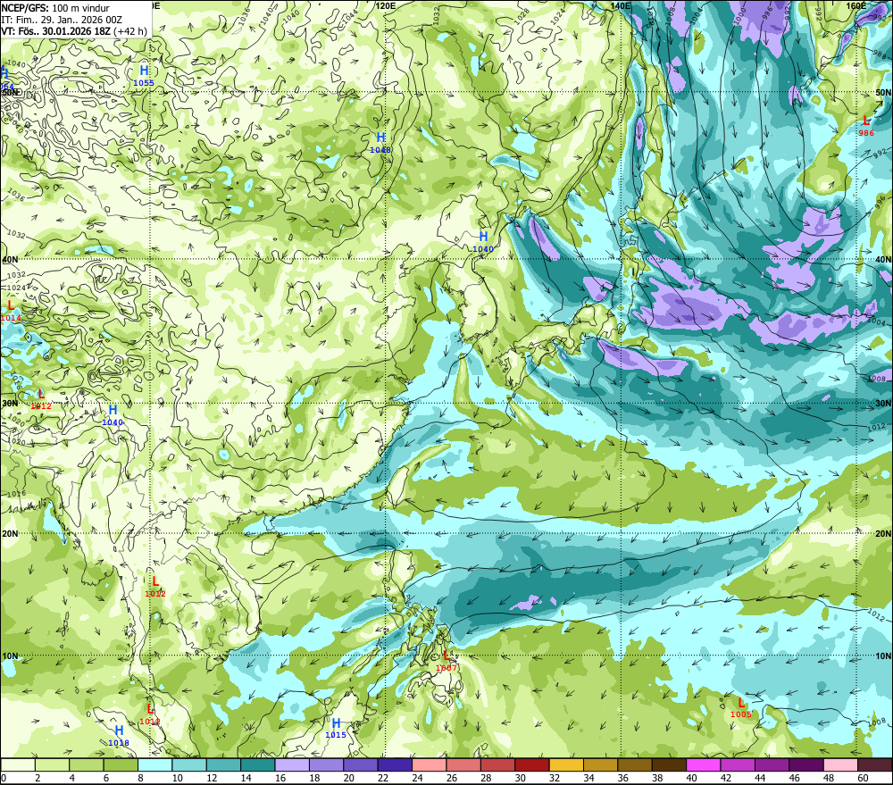Click the 20N label on left edge
The height and width of the screenshot is (785, 893).
[x=10, y=533]
